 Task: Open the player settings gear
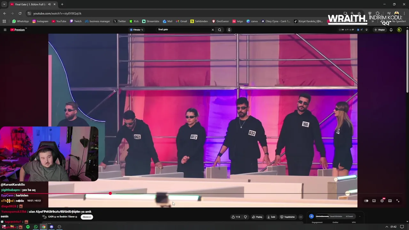[x=382, y=201]
